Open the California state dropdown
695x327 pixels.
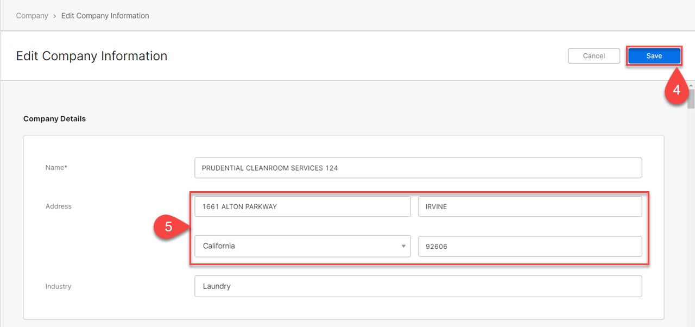[x=302, y=246]
